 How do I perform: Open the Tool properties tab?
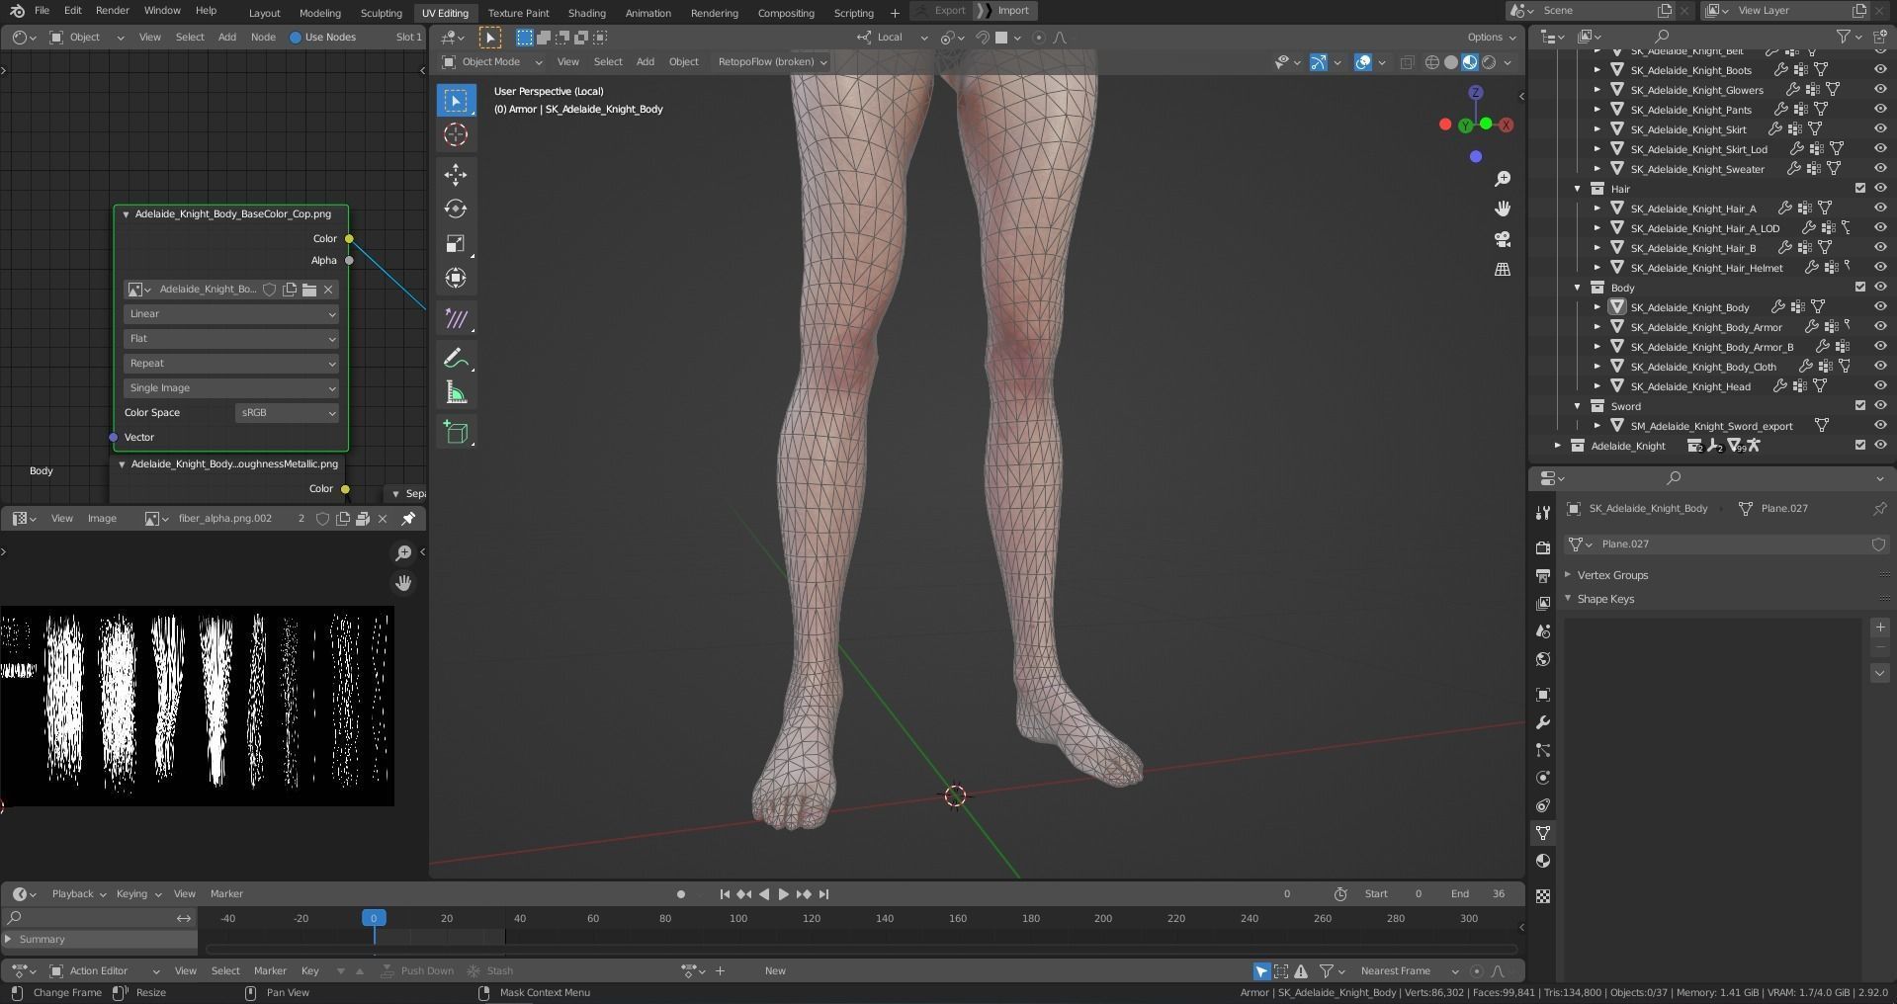point(1542,512)
